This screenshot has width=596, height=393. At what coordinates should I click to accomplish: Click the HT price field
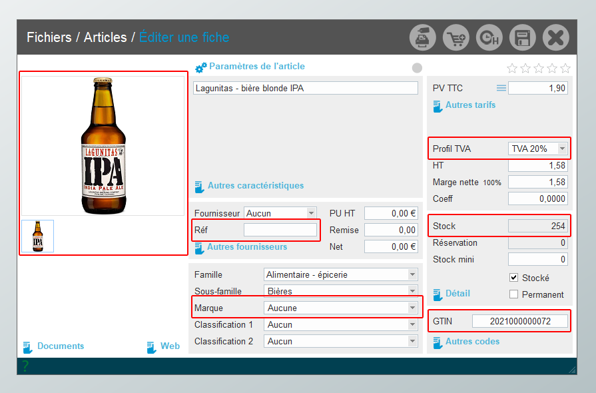point(538,165)
